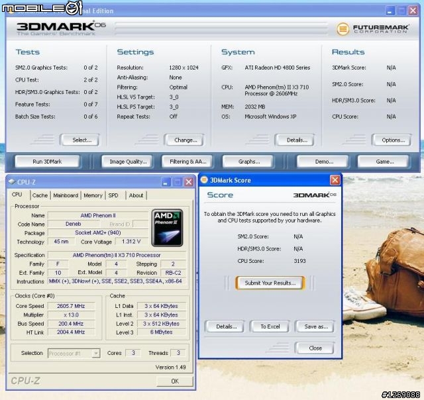The image size is (424, 400).
Task: Open Filtering & AA... settings
Action: tap(187, 162)
